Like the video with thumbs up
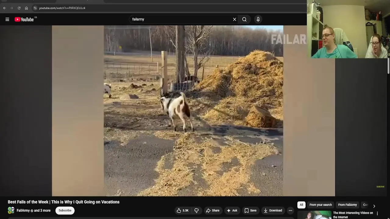The image size is (390, 219). 183,210
